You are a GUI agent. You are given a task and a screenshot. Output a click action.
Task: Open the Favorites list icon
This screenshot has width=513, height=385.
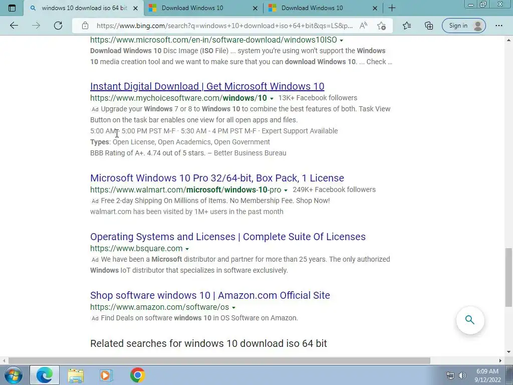(x=407, y=26)
